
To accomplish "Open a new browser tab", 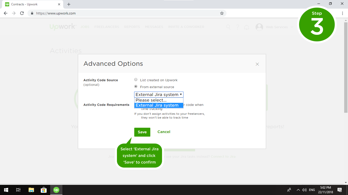I will point(69,4).
